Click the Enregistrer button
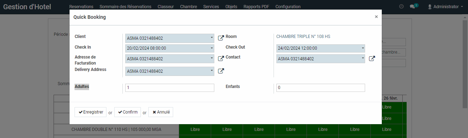Viewport: 468px width, 138px height. tap(90, 112)
